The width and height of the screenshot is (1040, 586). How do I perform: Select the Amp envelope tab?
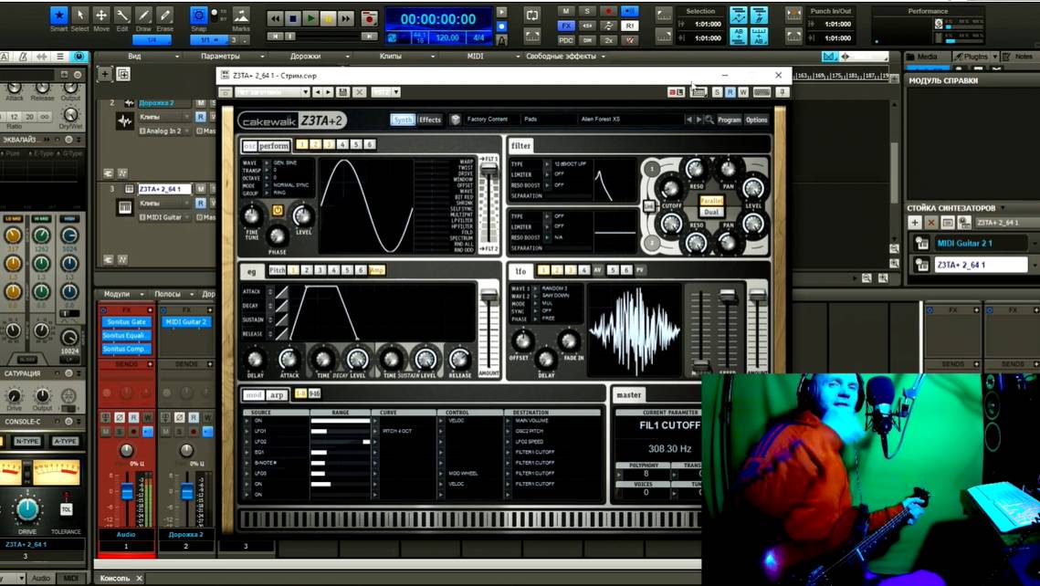click(x=377, y=270)
